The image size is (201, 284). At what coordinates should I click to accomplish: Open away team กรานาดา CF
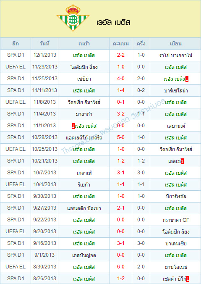(176, 220)
